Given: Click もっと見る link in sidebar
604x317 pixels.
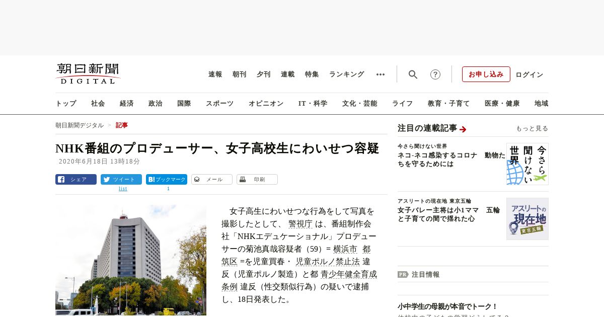Looking at the screenshot, I should [532, 129].
